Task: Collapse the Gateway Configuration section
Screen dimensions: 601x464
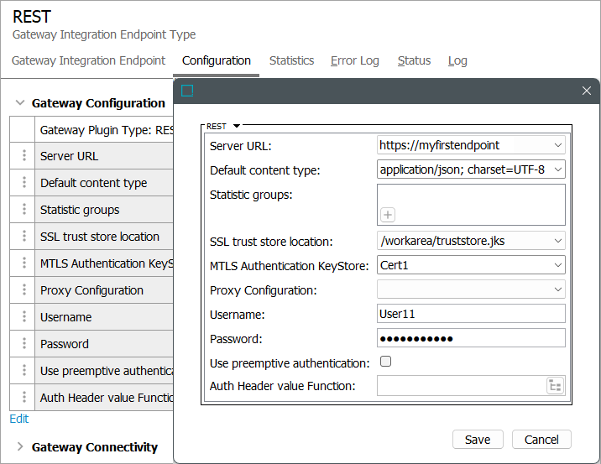Action: click(x=20, y=103)
